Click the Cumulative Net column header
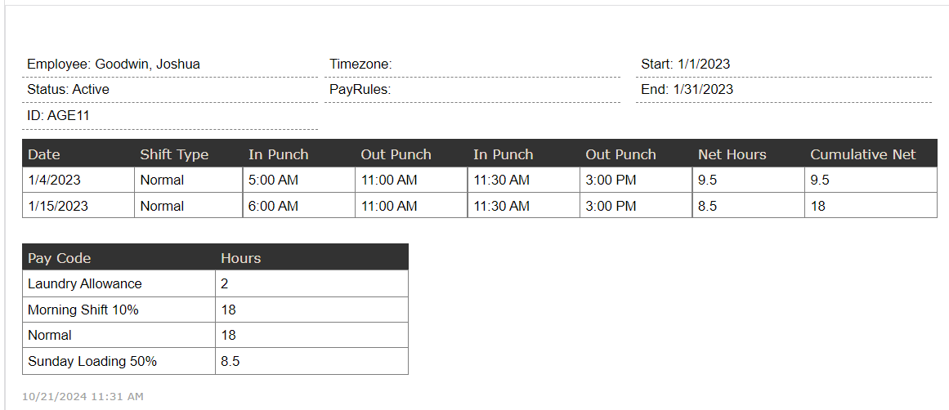Screen dimensions: 949x410 click(871, 154)
